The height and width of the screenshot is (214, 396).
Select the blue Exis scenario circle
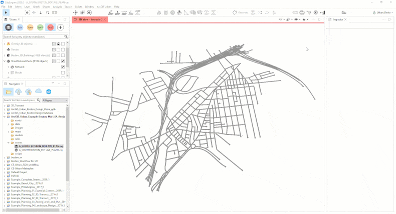click(20, 27)
